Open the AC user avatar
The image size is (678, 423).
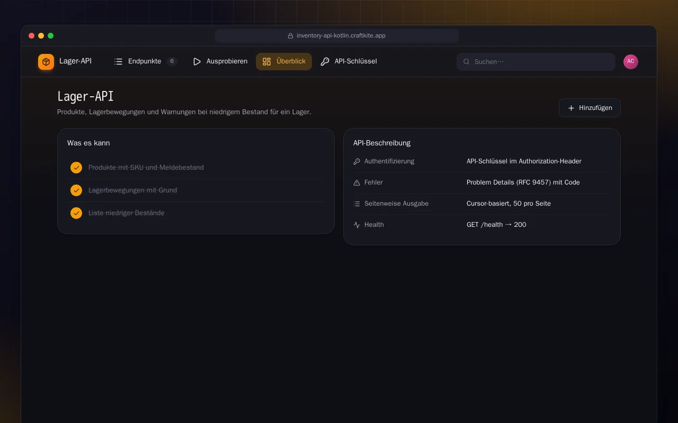631,62
